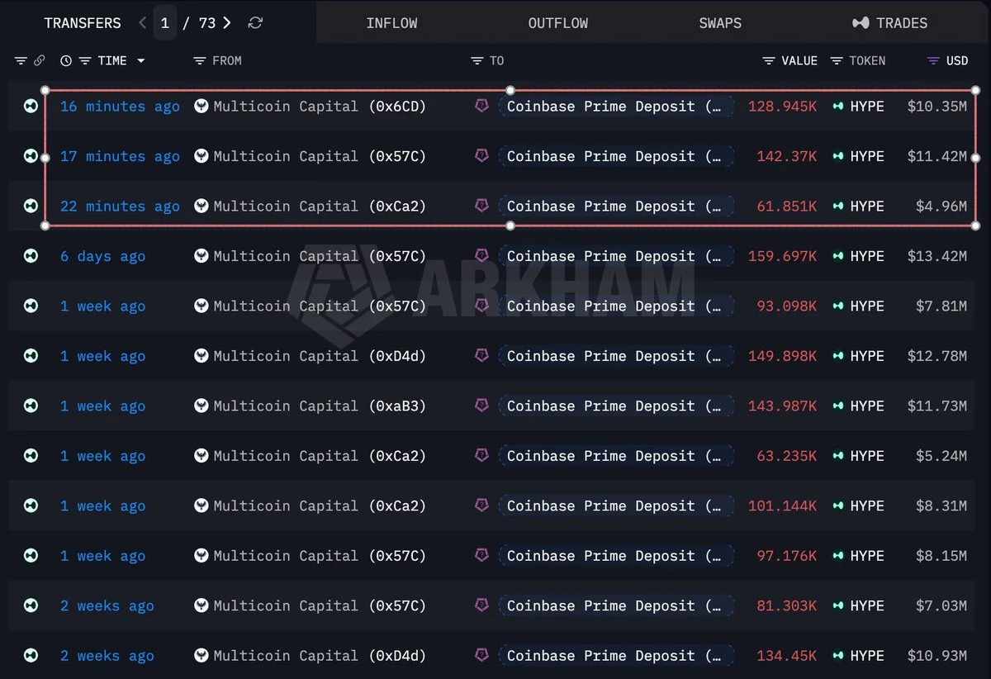Open the 16 minutes ago transaction link
The width and height of the screenshot is (991, 679).
coord(120,107)
